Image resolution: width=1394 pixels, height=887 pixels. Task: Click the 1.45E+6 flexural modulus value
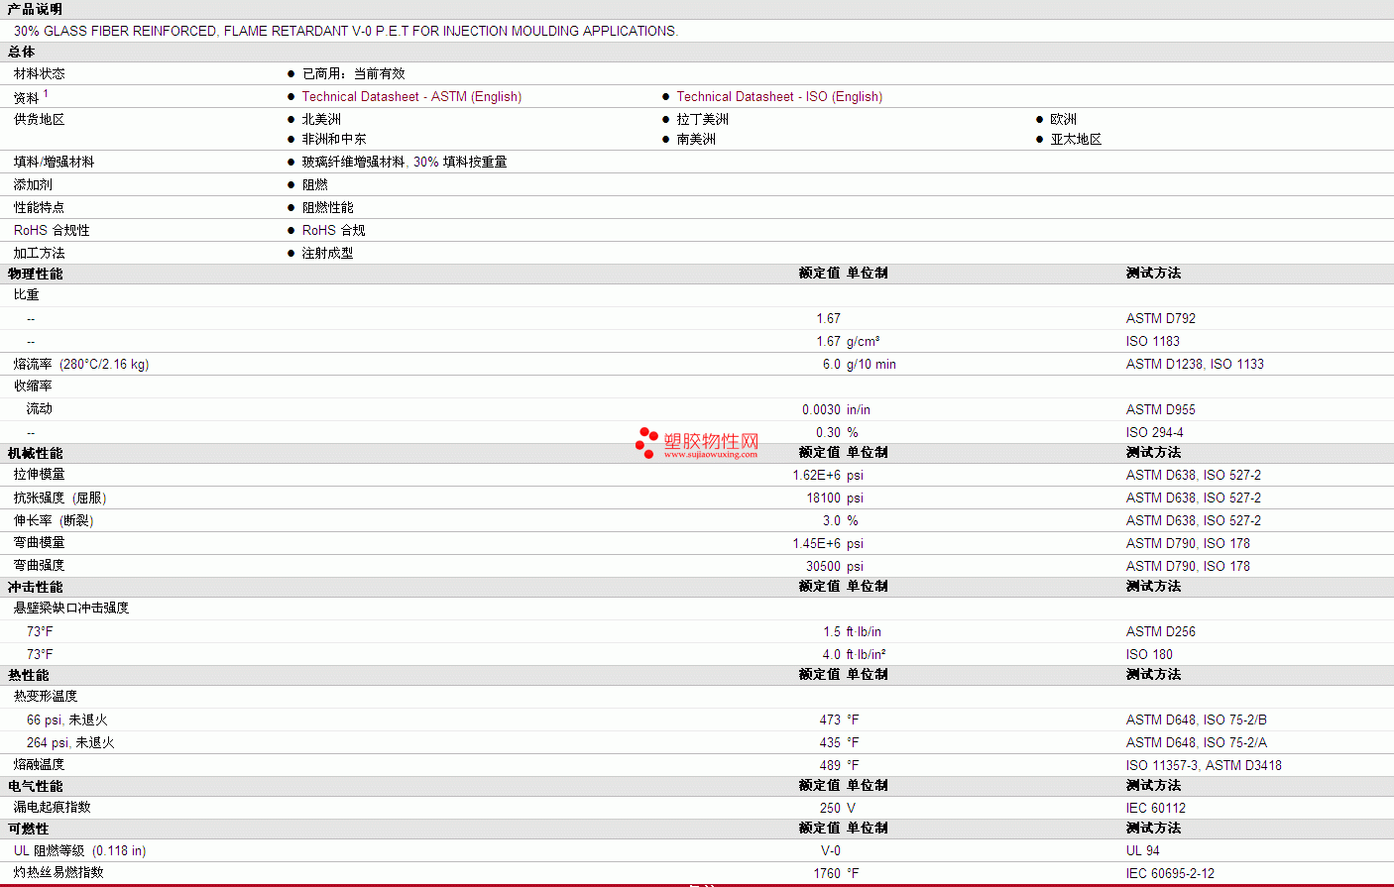816,543
